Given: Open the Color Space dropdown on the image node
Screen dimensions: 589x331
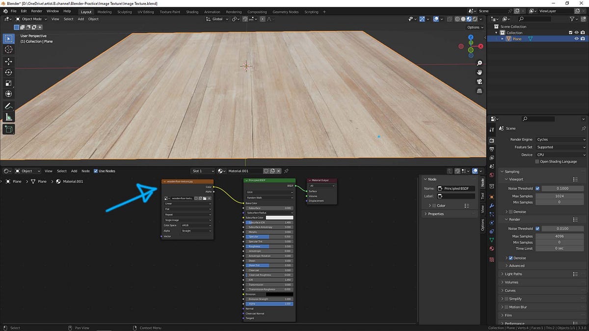Looking at the screenshot, I should (196, 226).
